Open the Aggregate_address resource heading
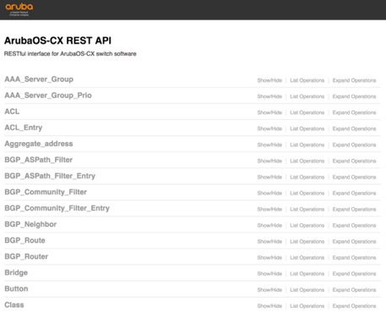386x312 pixels. pyautogui.click(x=39, y=144)
